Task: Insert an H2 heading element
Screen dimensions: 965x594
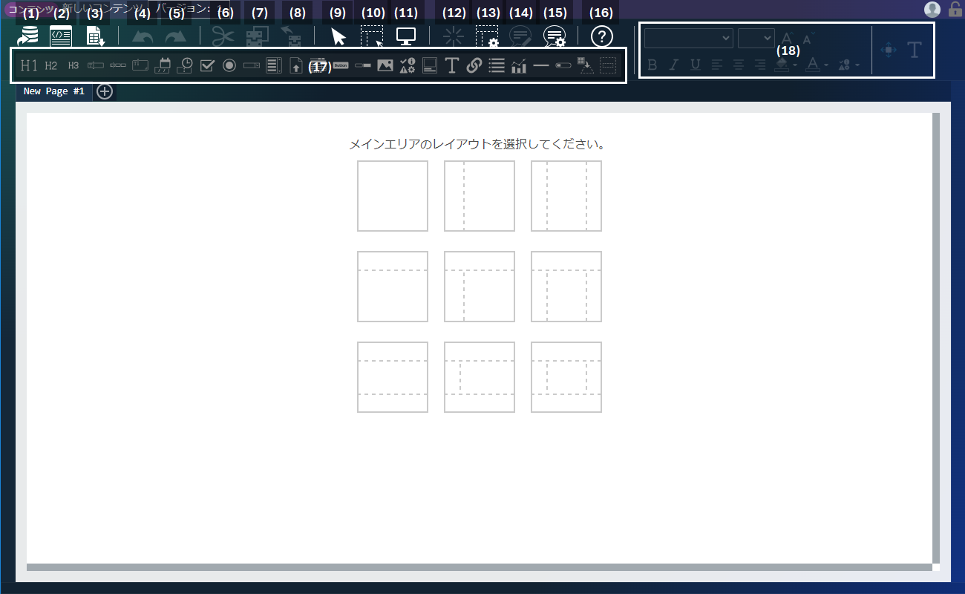Action: tap(51, 65)
